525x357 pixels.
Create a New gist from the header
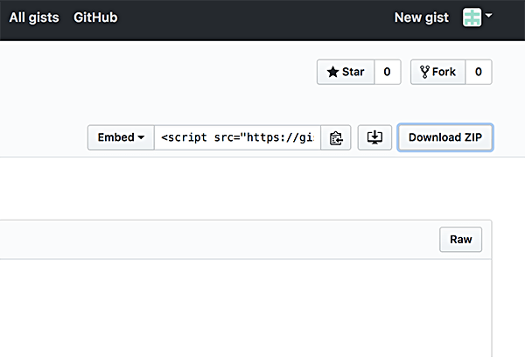422,17
